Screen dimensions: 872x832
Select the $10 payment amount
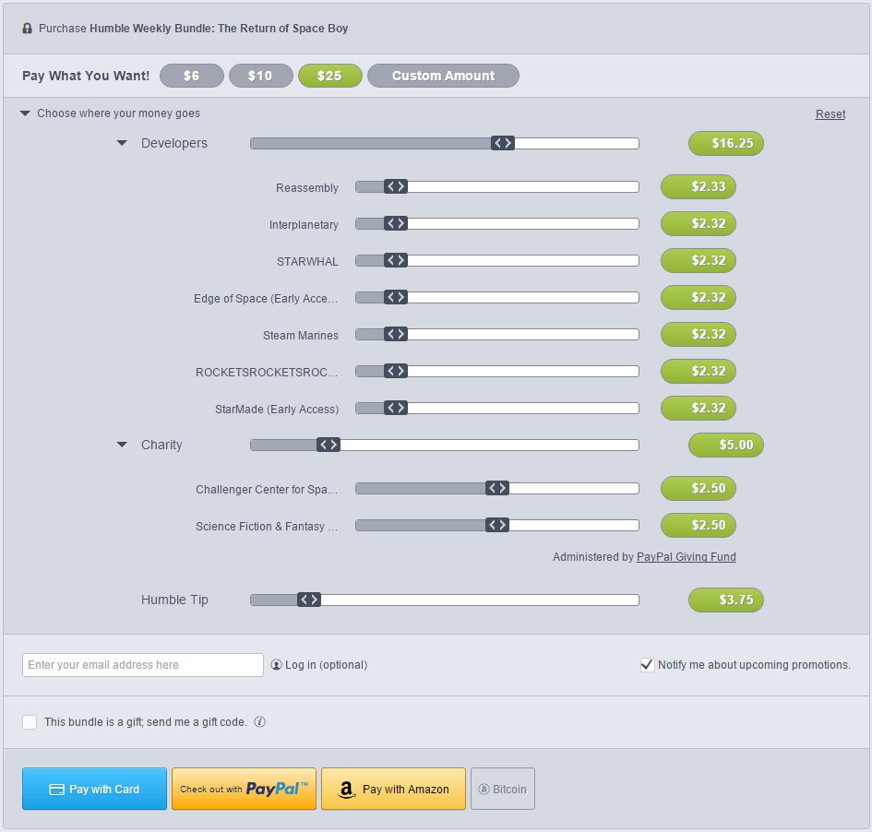coord(260,76)
